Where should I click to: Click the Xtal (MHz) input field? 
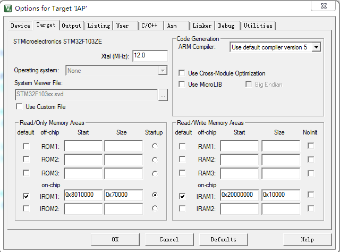point(150,56)
